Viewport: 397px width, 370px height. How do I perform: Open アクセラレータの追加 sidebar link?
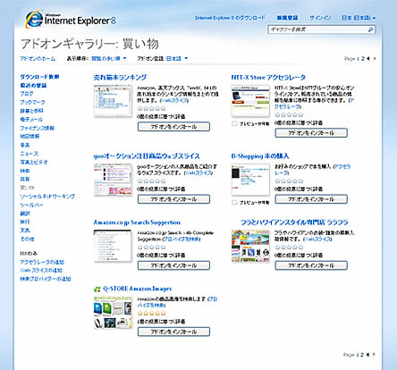(42, 262)
